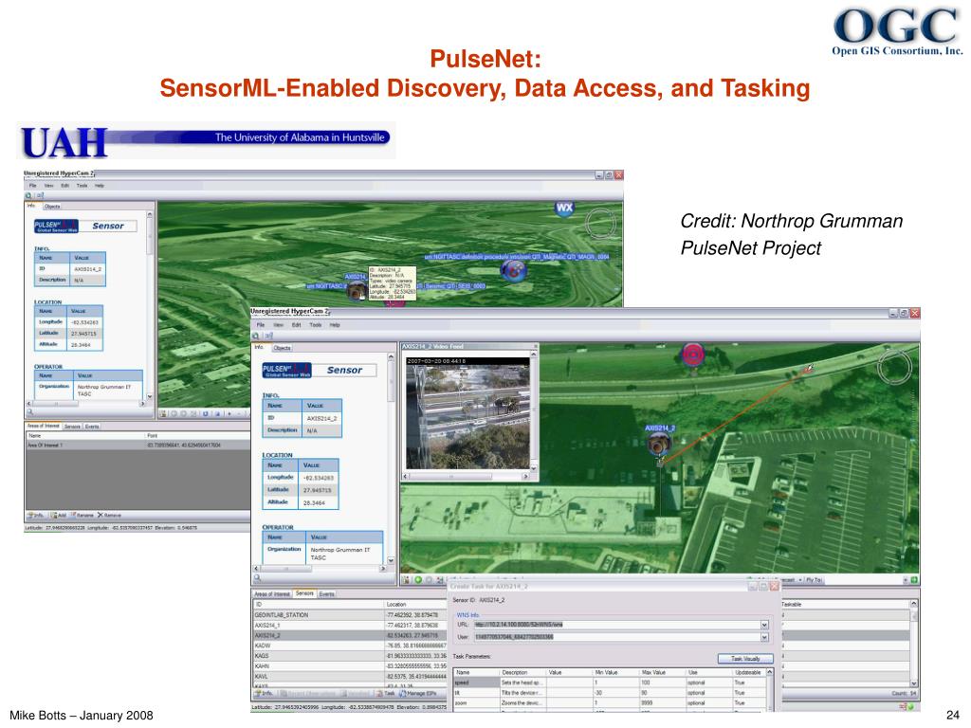Click Task Visually button in Create Task dialog
This screenshot has height=728, width=971.
(745, 659)
